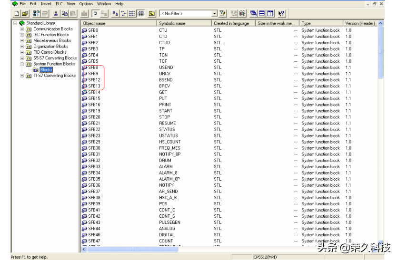Click the Copy toolbar icon
The image size is (398, 260).
point(63,14)
